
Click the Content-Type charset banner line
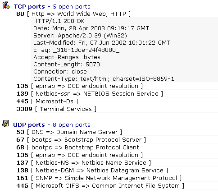104,79
